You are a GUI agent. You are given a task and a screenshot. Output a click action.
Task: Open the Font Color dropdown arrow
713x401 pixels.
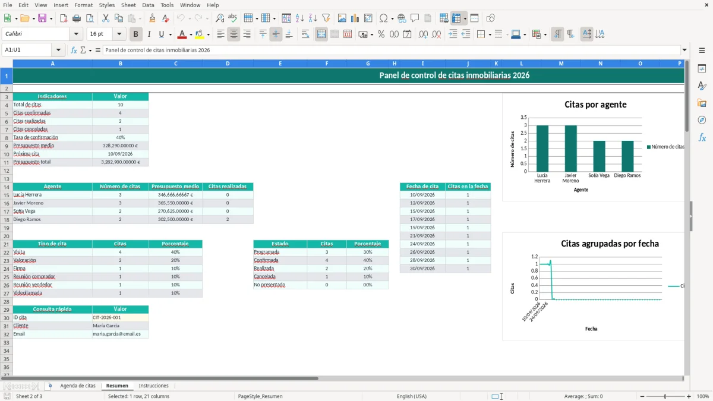tap(191, 34)
